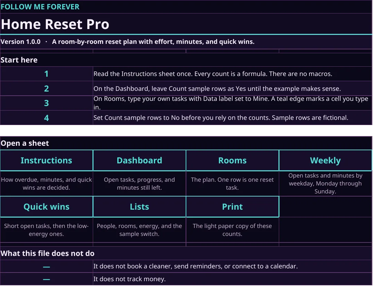
Task: Select the Home Reset Pro title
Action: 55,24
